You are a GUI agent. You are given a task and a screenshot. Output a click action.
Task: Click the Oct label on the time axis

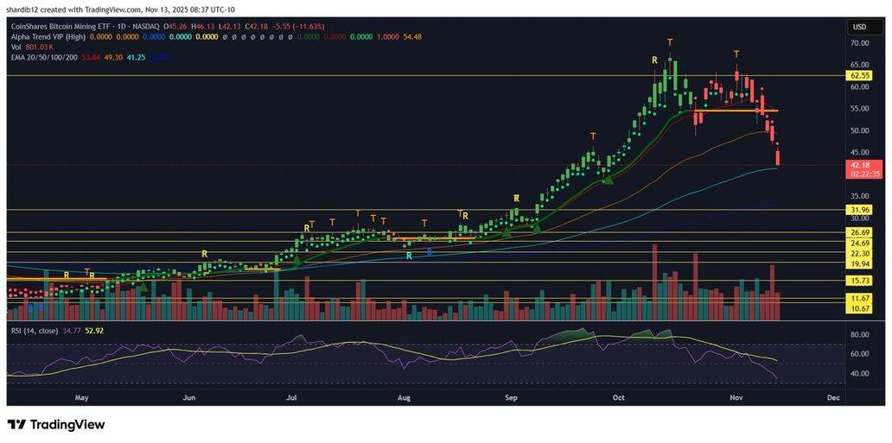point(617,398)
